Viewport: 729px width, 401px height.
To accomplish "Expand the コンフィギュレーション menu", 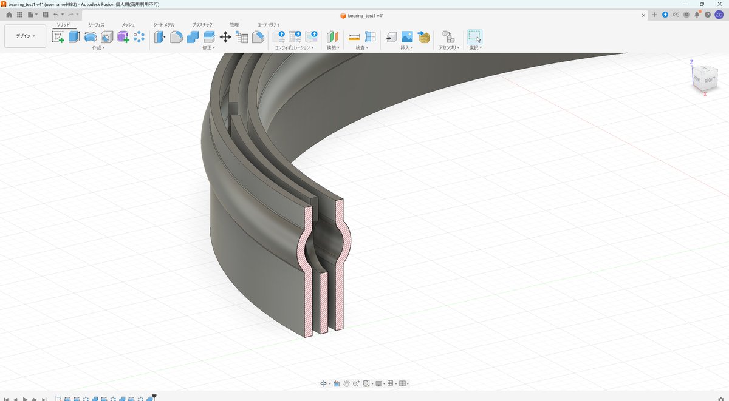I will 295,47.
